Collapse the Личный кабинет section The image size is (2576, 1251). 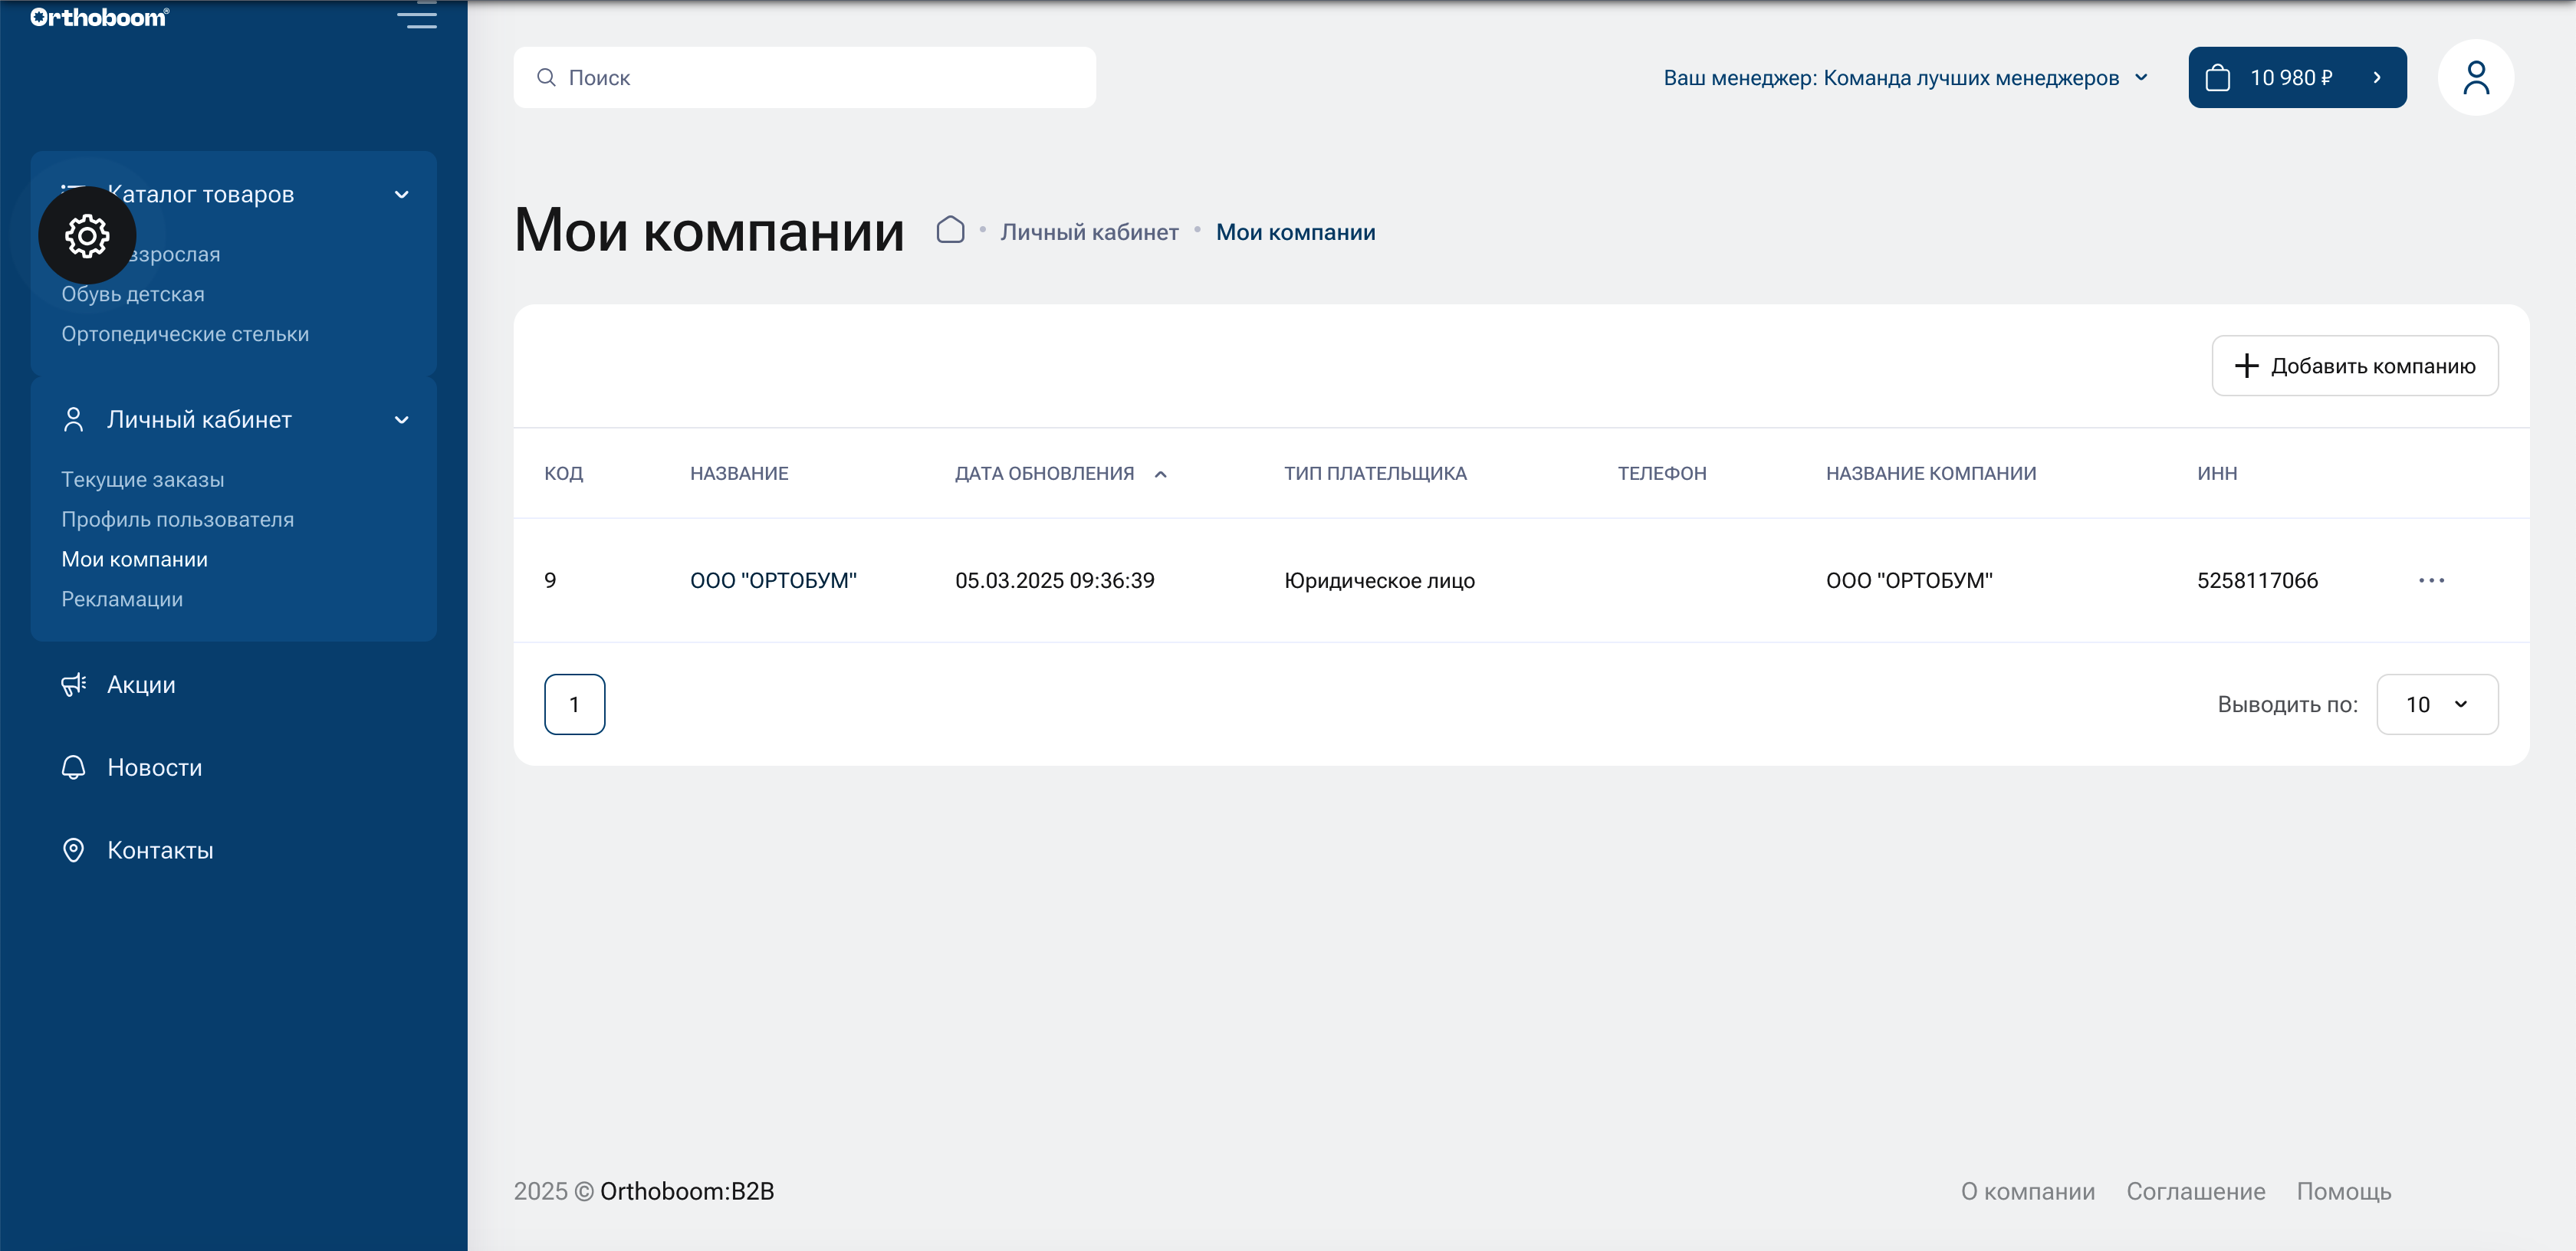(402, 420)
